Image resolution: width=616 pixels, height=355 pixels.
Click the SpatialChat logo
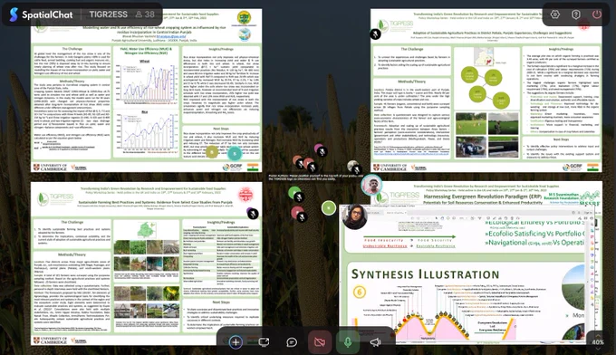[x=42, y=14]
